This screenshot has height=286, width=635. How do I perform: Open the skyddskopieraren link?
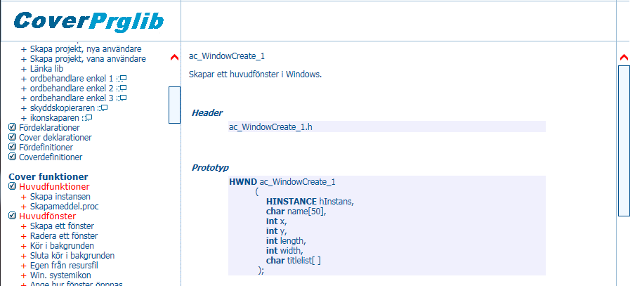pyautogui.click(x=63, y=108)
